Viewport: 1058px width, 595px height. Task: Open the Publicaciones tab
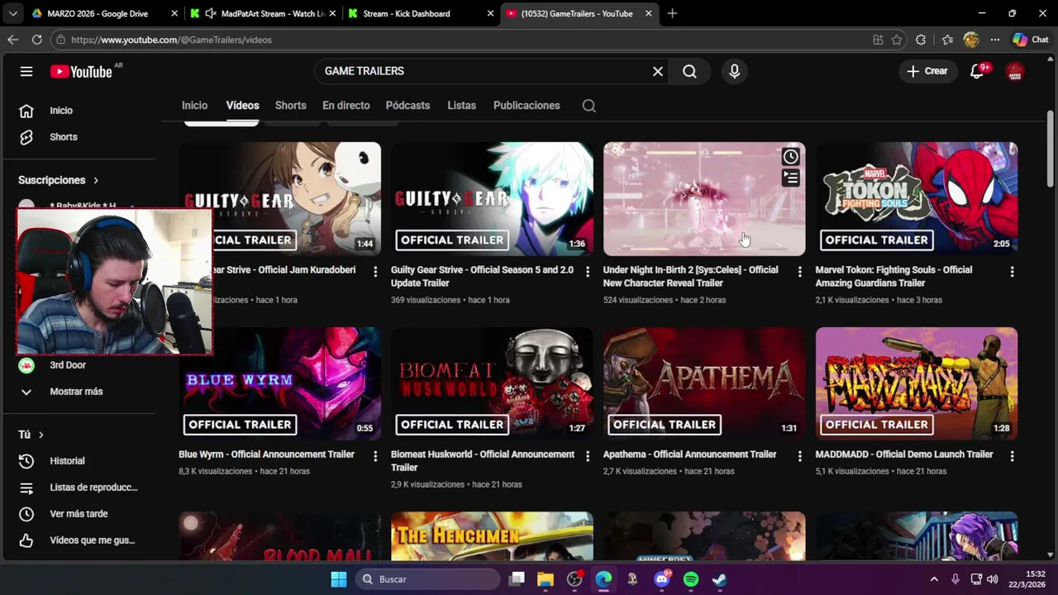coord(527,106)
